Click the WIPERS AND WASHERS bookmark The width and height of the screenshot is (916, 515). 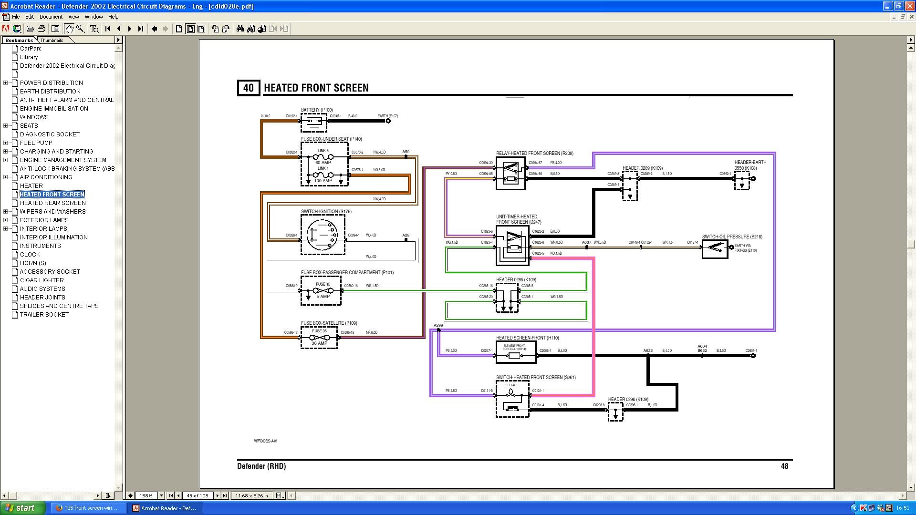pyautogui.click(x=52, y=211)
